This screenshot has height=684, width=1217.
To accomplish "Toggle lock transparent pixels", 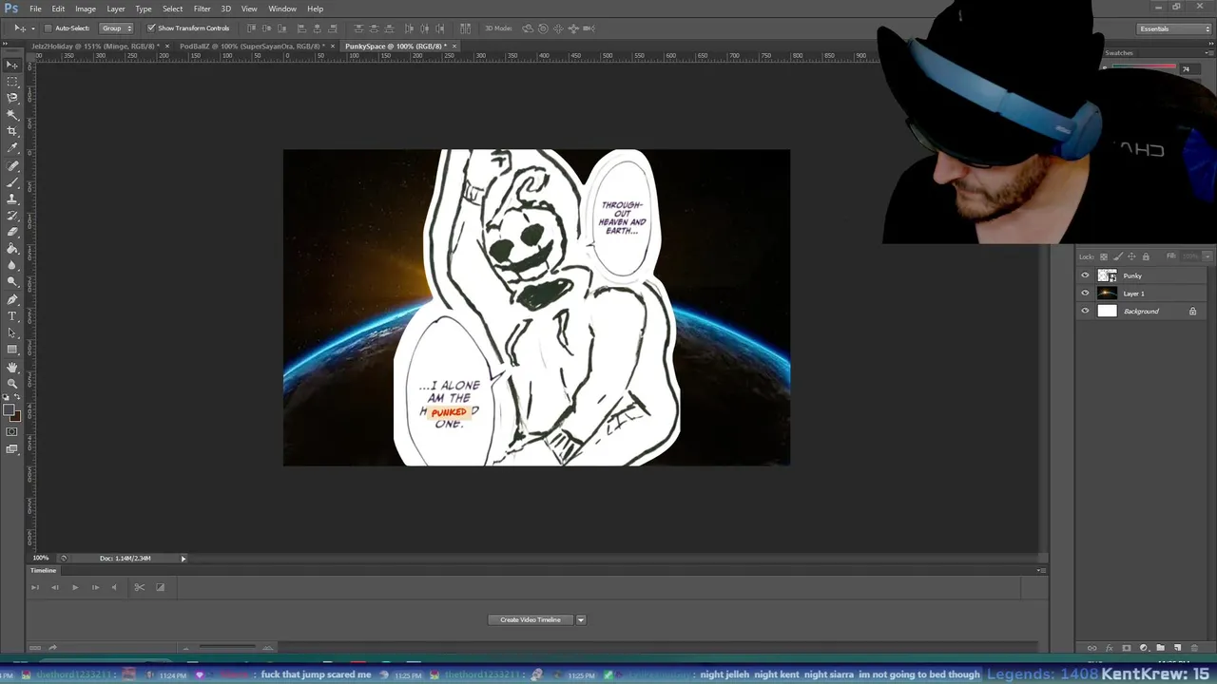I will 1104,256.
